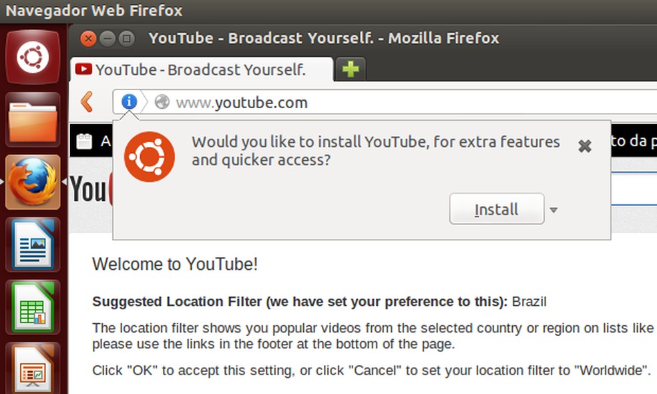The width and height of the screenshot is (657, 394).
Task: Click the Firefox icon in the launcher
Action: [x=33, y=182]
